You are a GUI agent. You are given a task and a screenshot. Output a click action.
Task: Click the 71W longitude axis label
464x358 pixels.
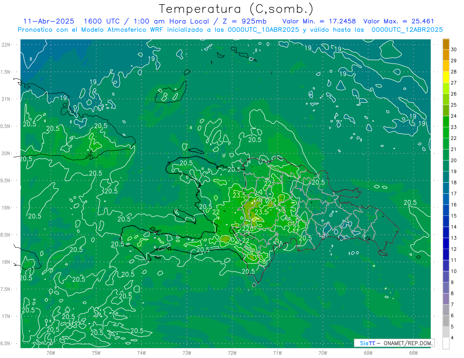coord(277,353)
